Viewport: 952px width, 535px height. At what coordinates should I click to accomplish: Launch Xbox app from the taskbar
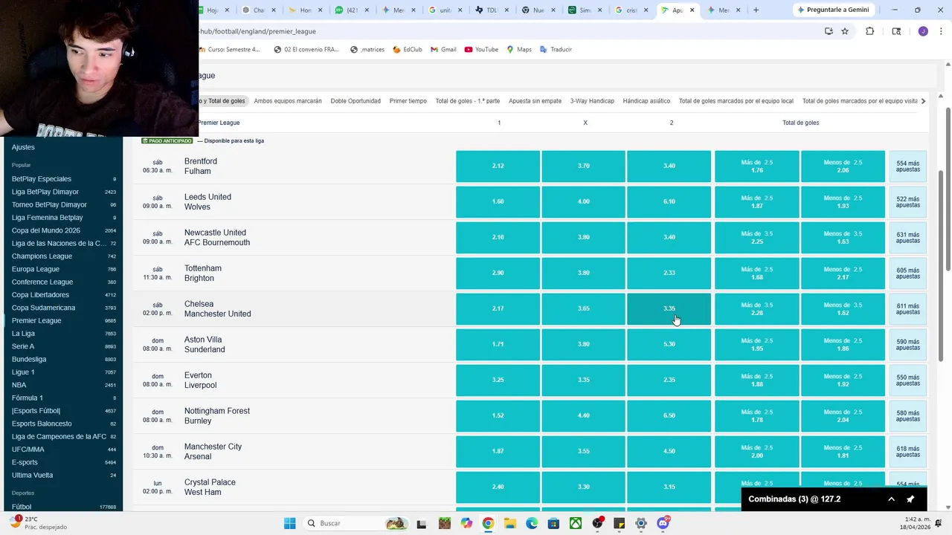(x=576, y=523)
